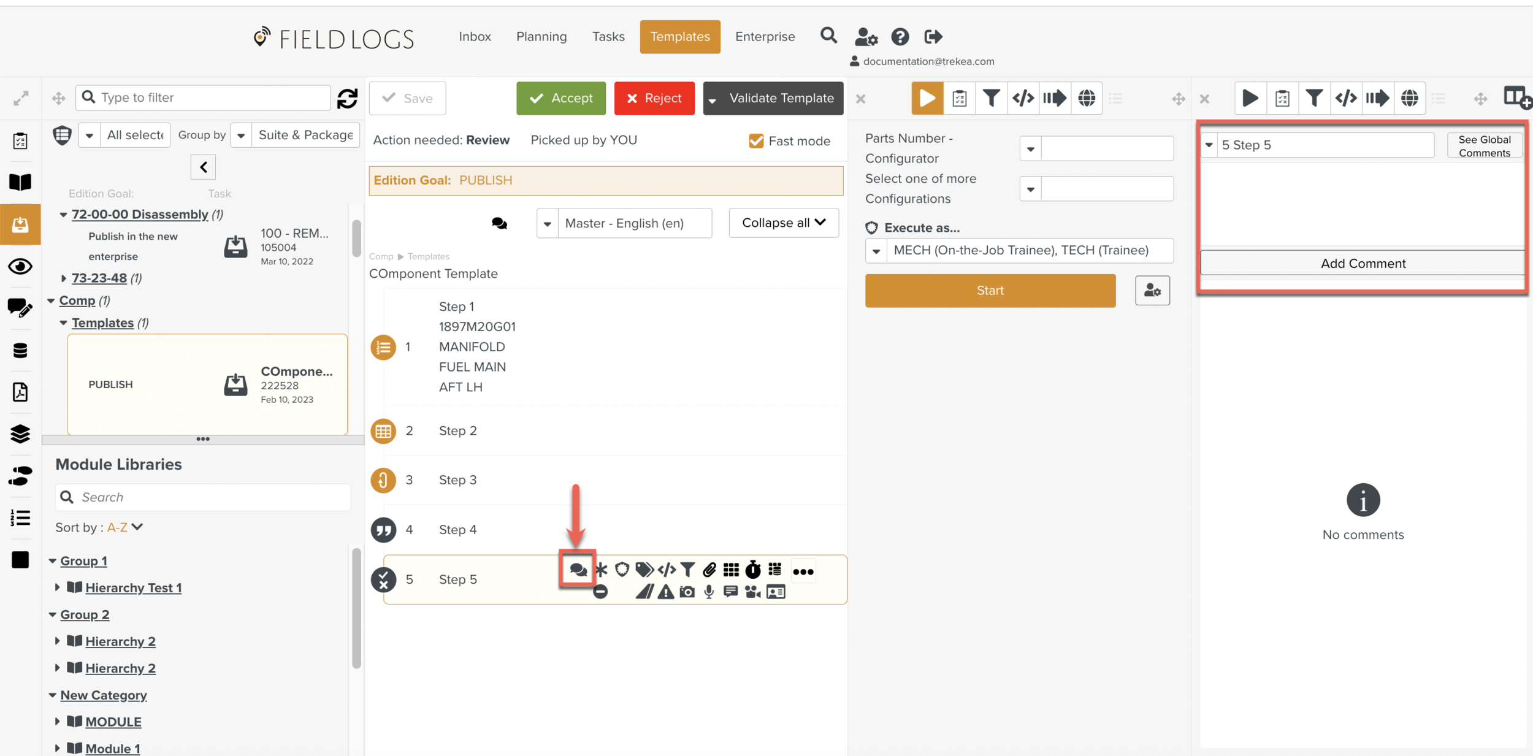This screenshot has width=1533, height=756.
Task: Click the paperclip attachment icon on Step 5
Action: coord(709,570)
